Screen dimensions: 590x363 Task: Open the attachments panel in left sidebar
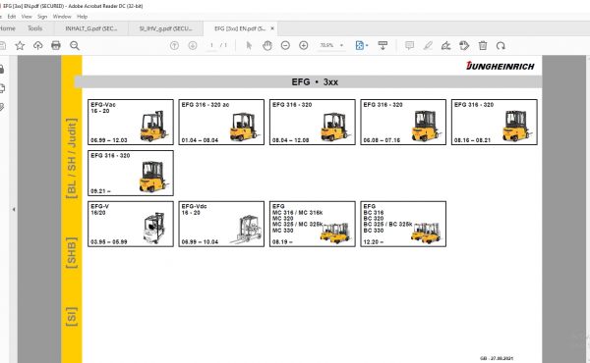(2, 107)
